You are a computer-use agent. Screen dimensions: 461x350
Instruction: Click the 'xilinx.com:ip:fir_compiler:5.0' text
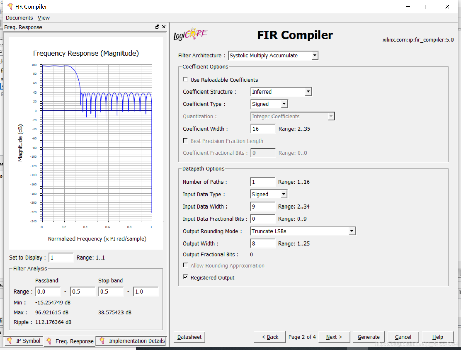click(x=418, y=40)
